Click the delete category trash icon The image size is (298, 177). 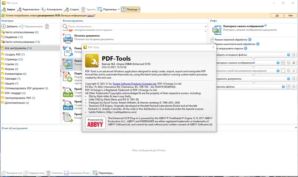point(47,26)
